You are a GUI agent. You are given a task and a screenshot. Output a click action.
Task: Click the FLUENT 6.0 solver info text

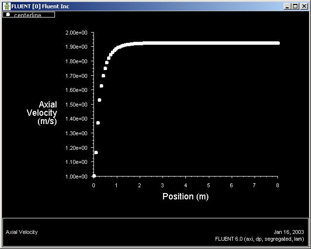coord(259,239)
